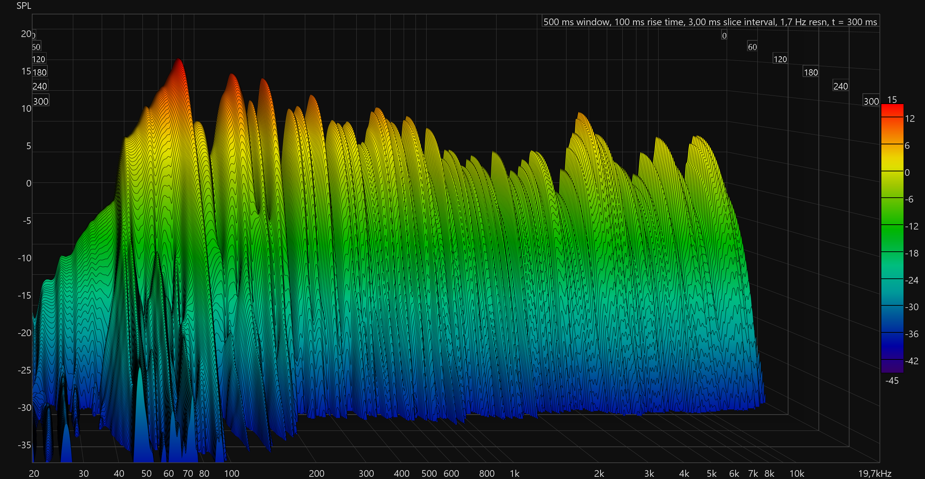The width and height of the screenshot is (925, 479).
Task: Click the 180 ms marker on the right time axis
Action: (x=810, y=72)
